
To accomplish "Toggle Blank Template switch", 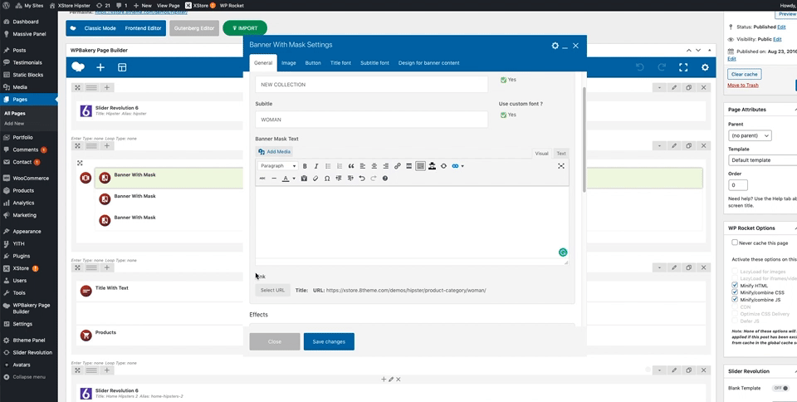I will click(780, 388).
